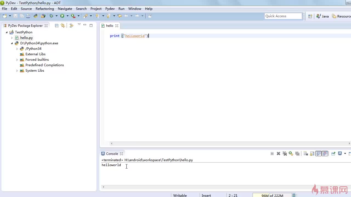Click the Insert status bar entry
The image size is (351, 197).
206,195
